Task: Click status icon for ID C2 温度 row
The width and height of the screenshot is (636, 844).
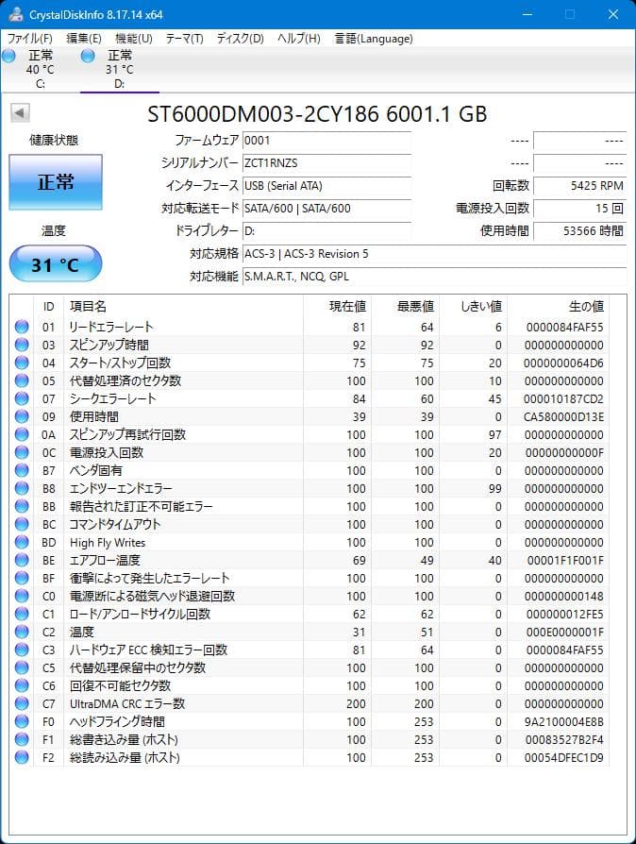Action: point(22,632)
